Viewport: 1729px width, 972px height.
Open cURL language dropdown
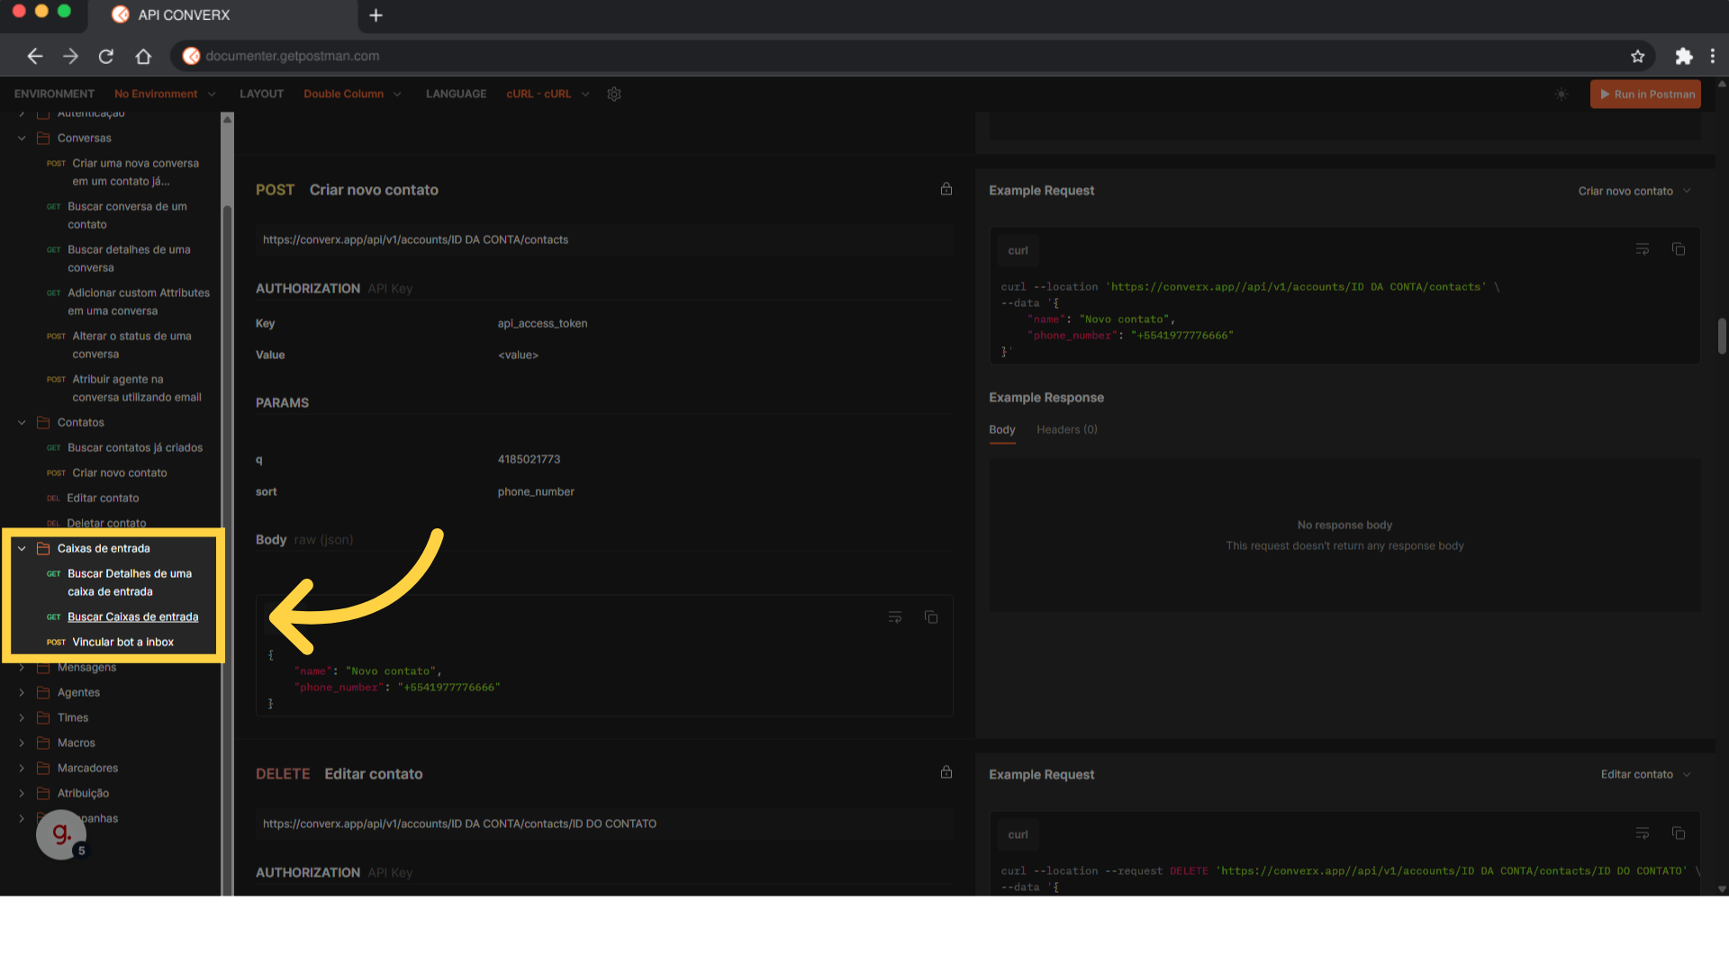pos(548,94)
